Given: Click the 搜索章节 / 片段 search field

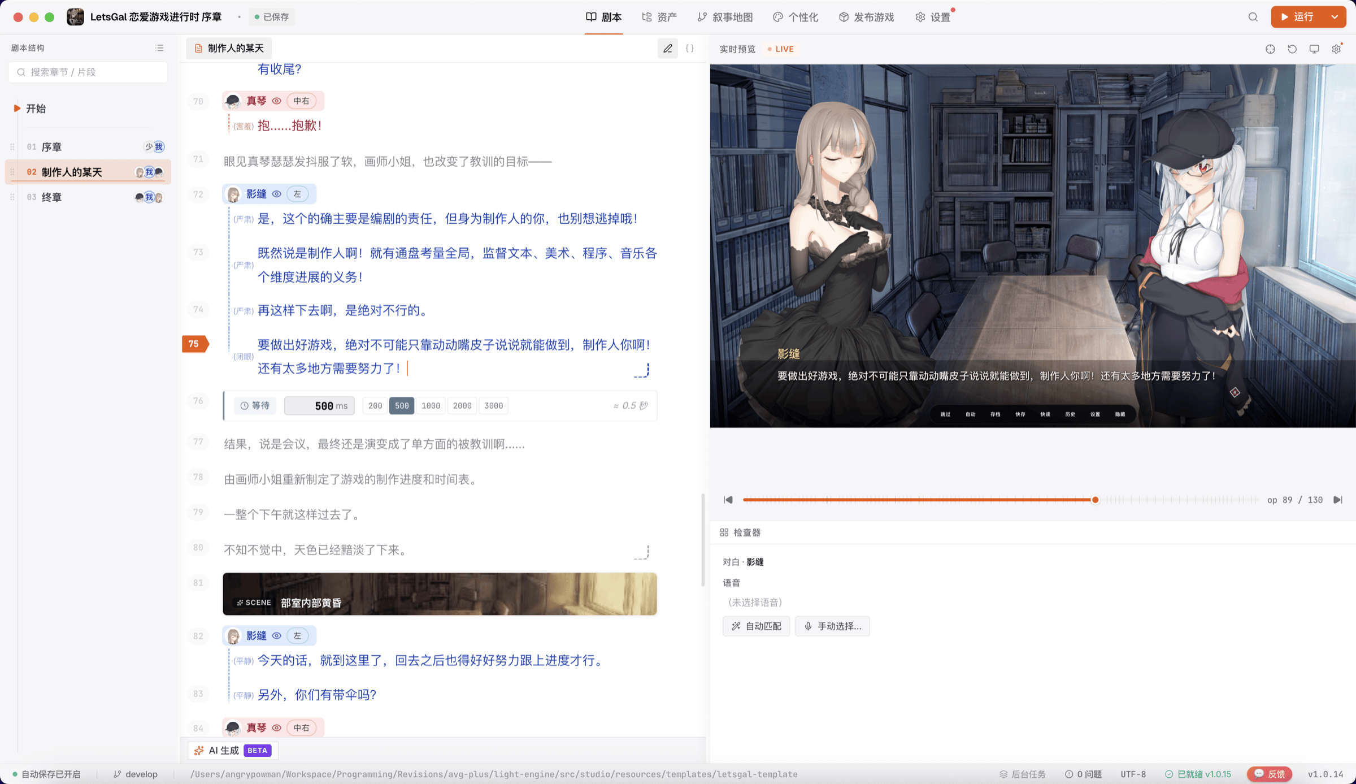Looking at the screenshot, I should [x=88, y=72].
